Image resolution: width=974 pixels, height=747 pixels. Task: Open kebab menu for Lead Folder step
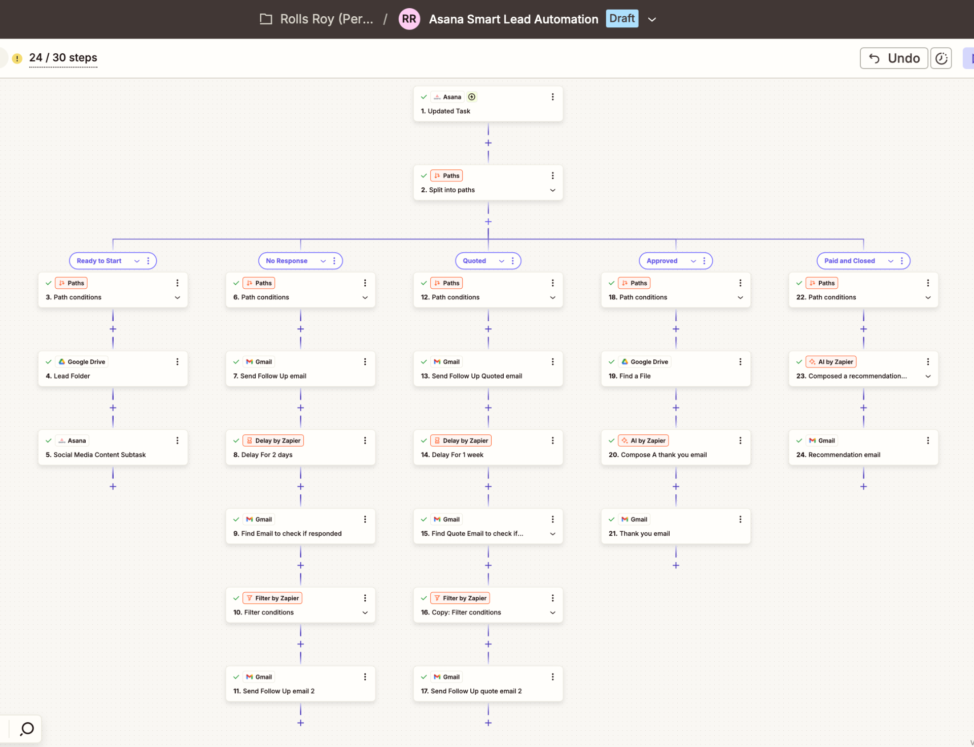177,362
